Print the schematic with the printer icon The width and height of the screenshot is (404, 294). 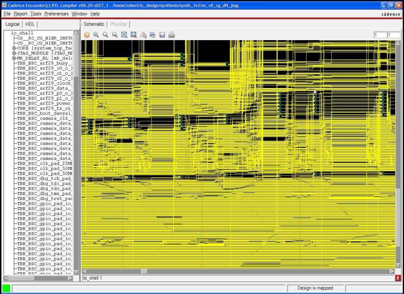click(x=171, y=35)
